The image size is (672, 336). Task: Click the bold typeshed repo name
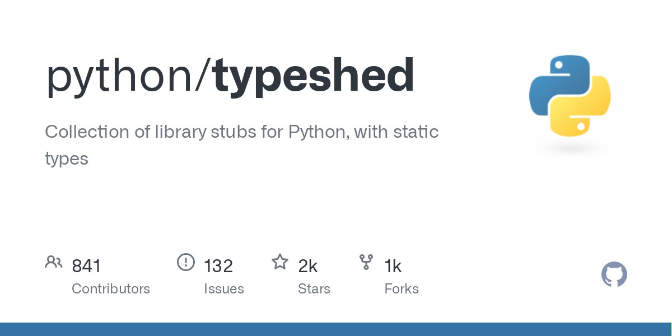(314, 75)
